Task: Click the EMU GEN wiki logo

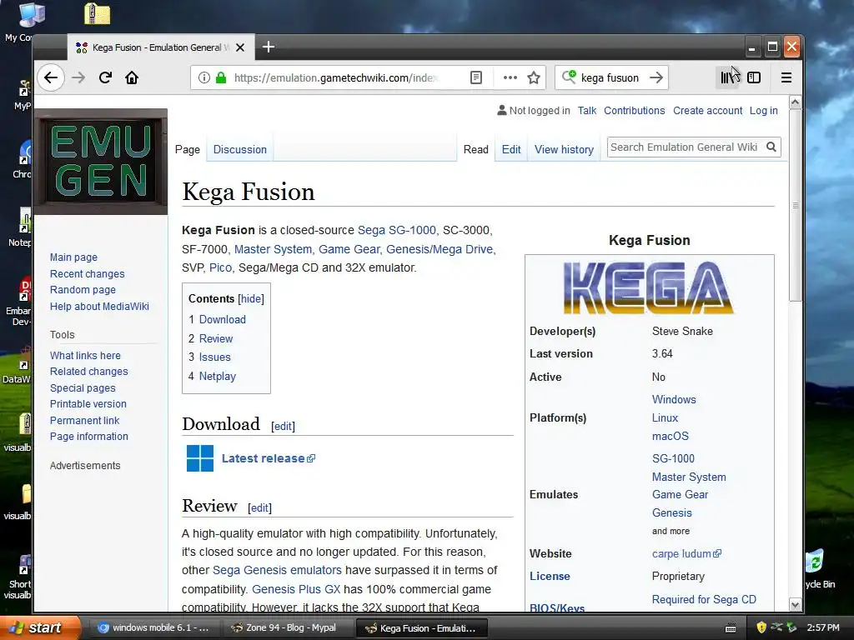Action: coord(101,161)
